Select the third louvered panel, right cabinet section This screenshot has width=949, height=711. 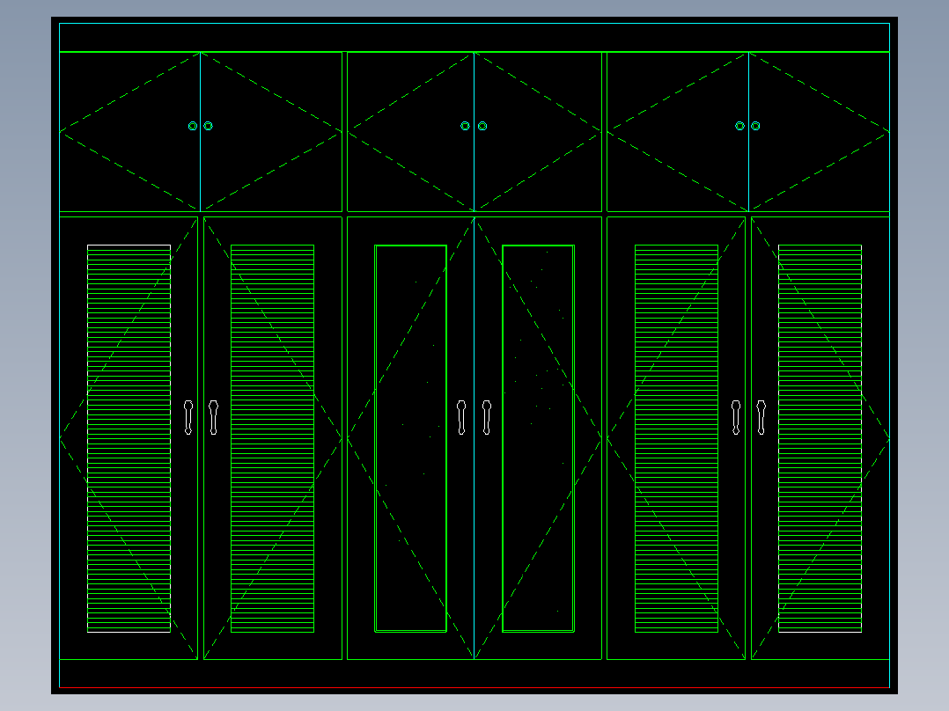pyautogui.click(x=676, y=439)
